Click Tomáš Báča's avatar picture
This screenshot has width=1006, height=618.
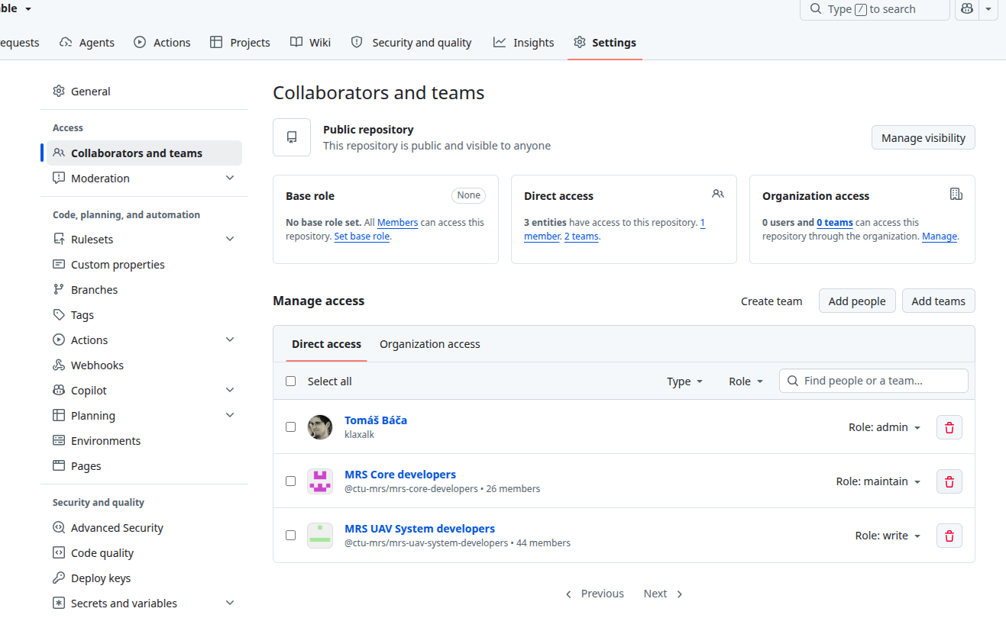click(320, 427)
